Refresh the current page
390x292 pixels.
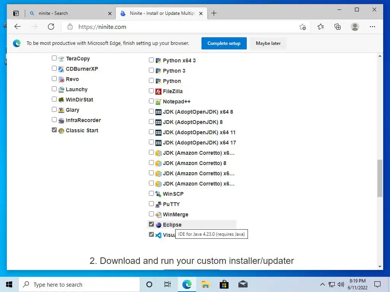click(51, 27)
